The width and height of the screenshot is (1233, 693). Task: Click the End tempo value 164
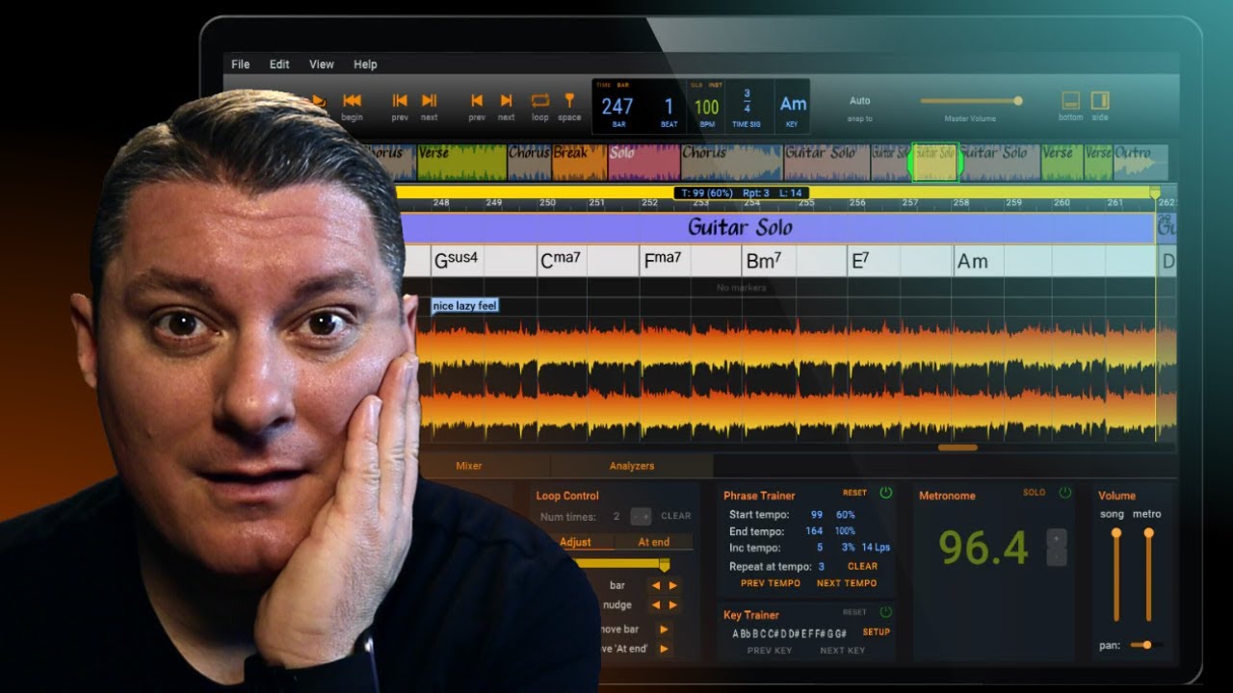[x=815, y=531]
